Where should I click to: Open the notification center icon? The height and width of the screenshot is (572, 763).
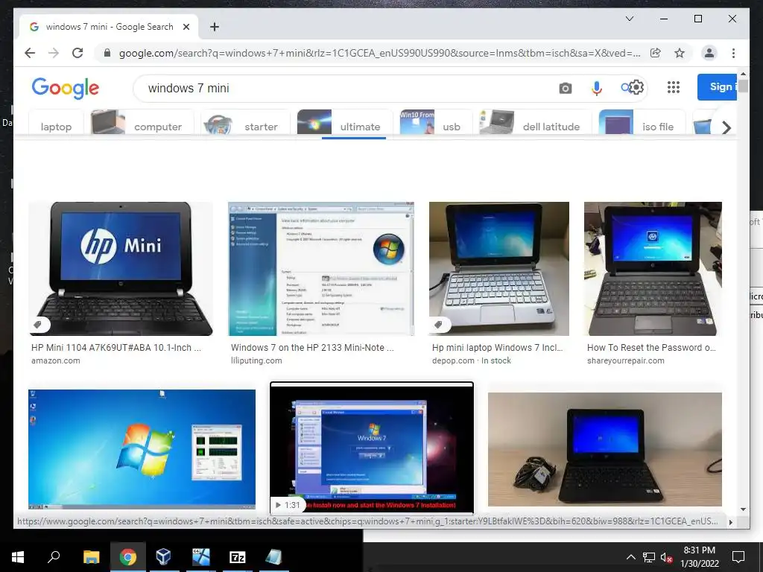point(738,557)
